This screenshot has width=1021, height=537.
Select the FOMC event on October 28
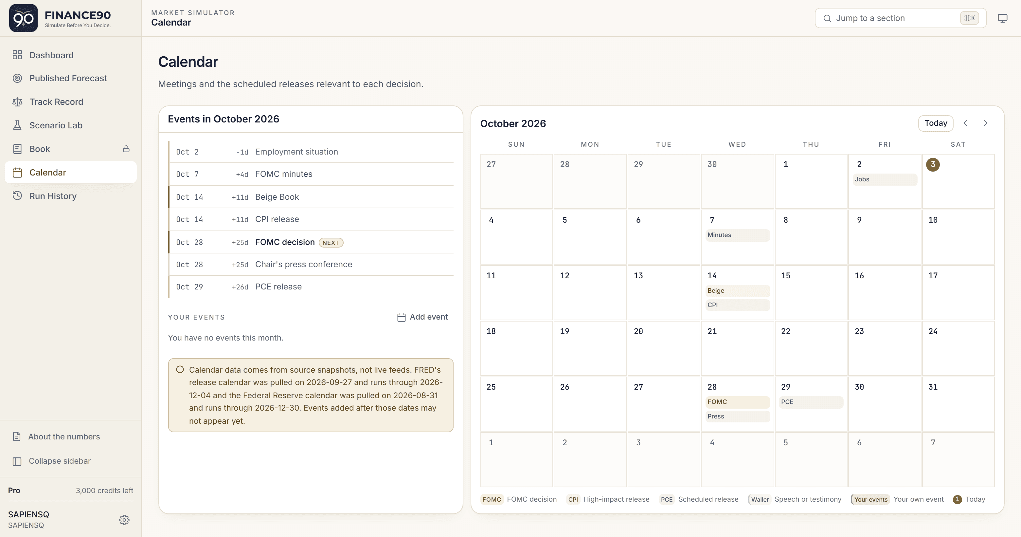pyautogui.click(x=737, y=402)
